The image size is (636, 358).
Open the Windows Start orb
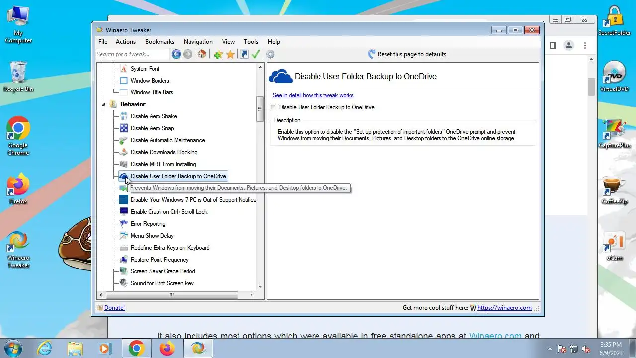pyautogui.click(x=12, y=348)
